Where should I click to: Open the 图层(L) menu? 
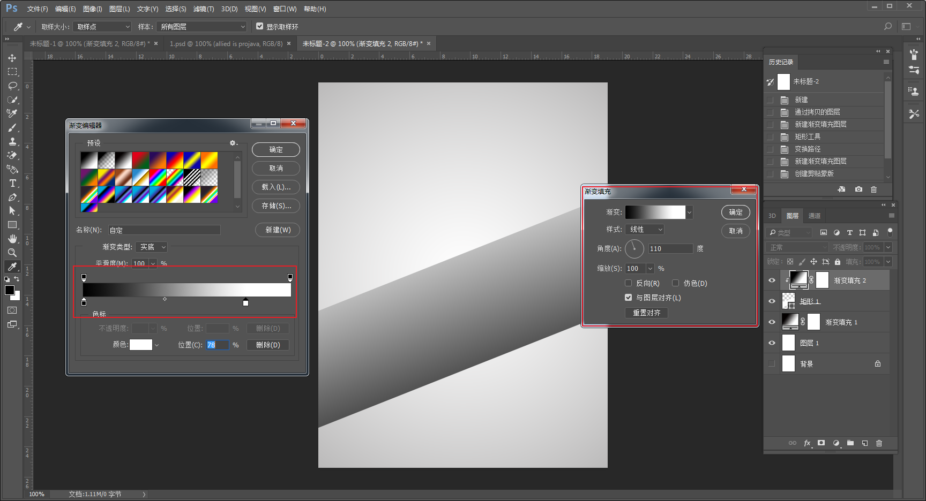point(120,9)
